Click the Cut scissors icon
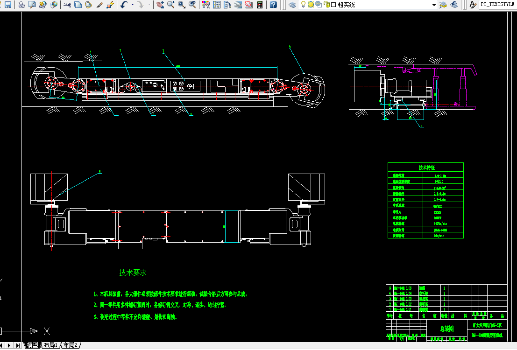This screenshot has height=350, width=517. [x=67, y=5]
